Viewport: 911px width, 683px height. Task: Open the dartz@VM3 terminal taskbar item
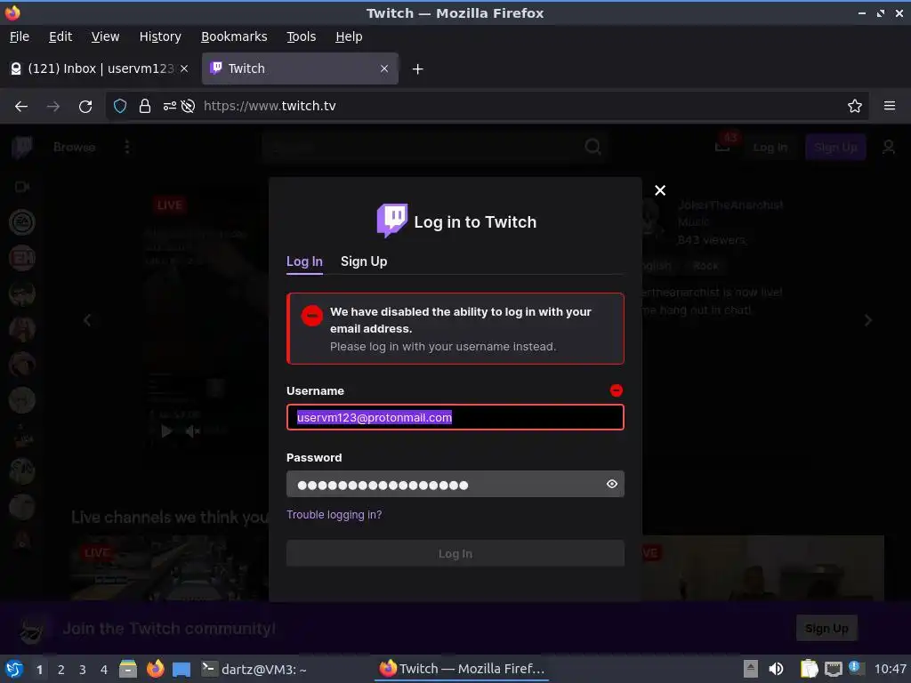(x=254, y=669)
